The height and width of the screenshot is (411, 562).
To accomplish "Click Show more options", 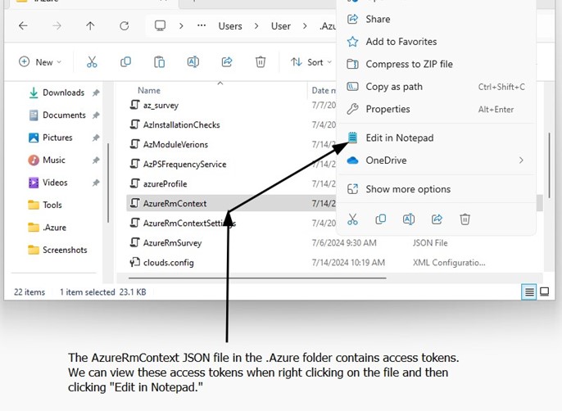I will coord(407,189).
